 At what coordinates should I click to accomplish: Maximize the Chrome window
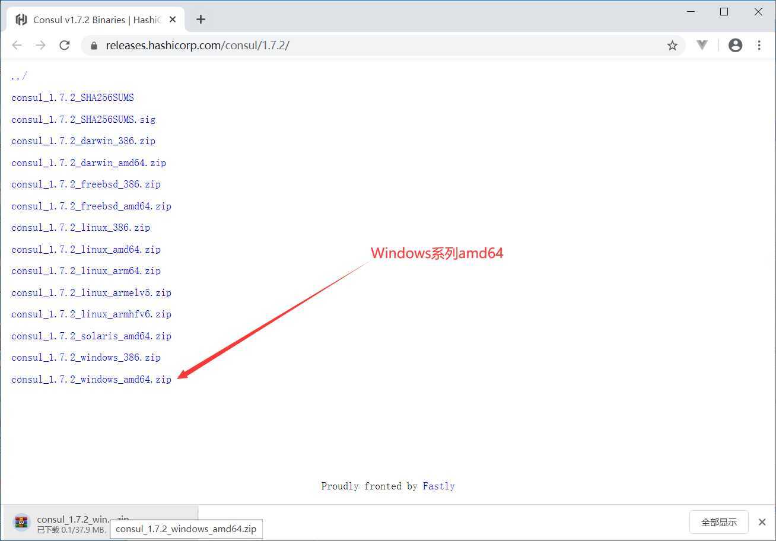pyautogui.click(x=724, y=12)
